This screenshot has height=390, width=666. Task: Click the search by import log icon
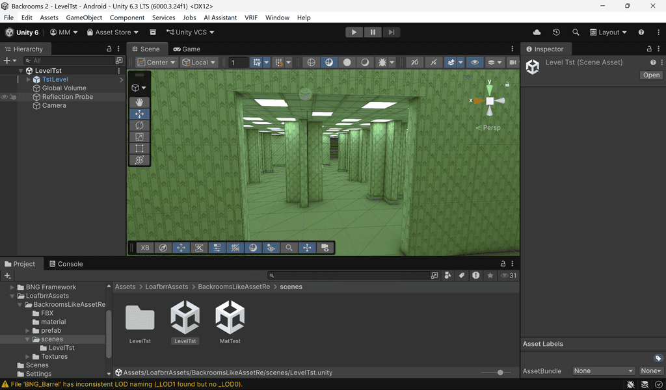coord(475,276)
